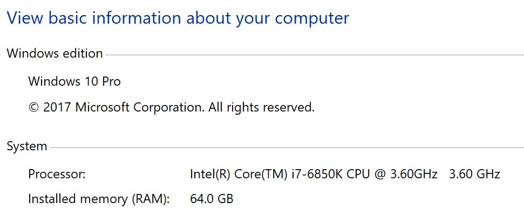
Task: Click the word 'CPU' in processor value
Action: click(358, 174)
